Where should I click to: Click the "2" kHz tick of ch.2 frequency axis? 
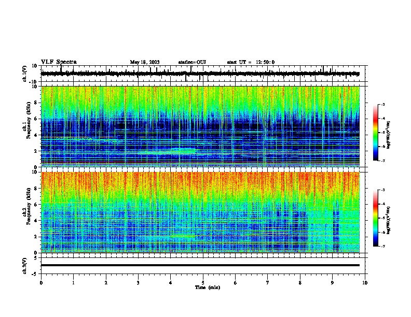[36, 237]
